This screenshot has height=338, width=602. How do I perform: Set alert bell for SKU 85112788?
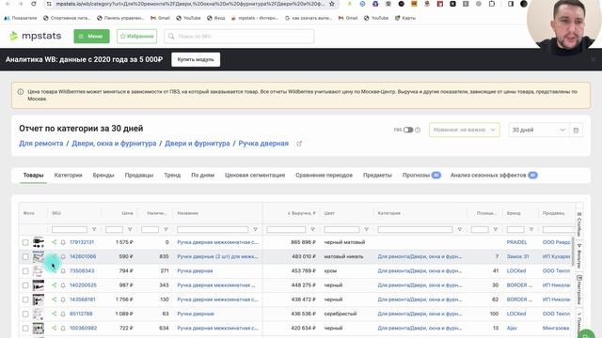point(63,314)
